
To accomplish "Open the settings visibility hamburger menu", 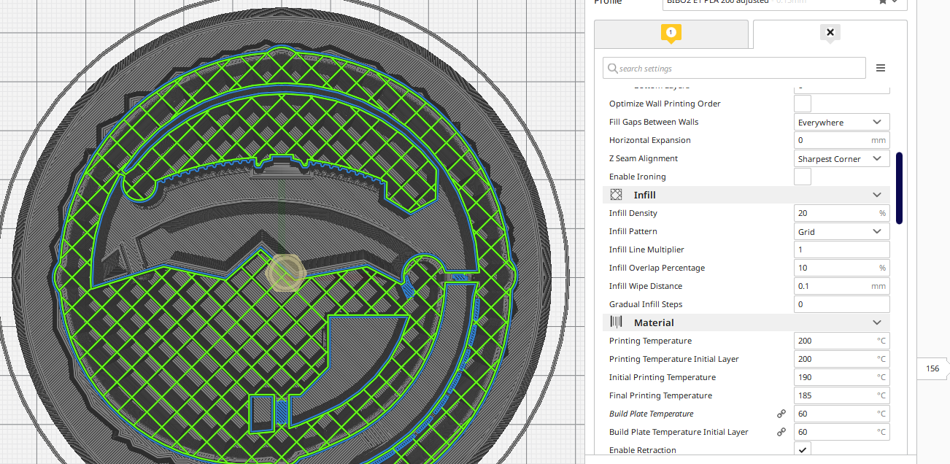I will point(881,68).
